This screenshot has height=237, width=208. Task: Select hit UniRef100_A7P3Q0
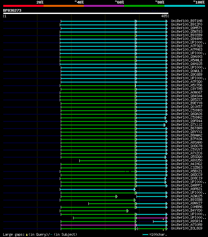[187, 82]
